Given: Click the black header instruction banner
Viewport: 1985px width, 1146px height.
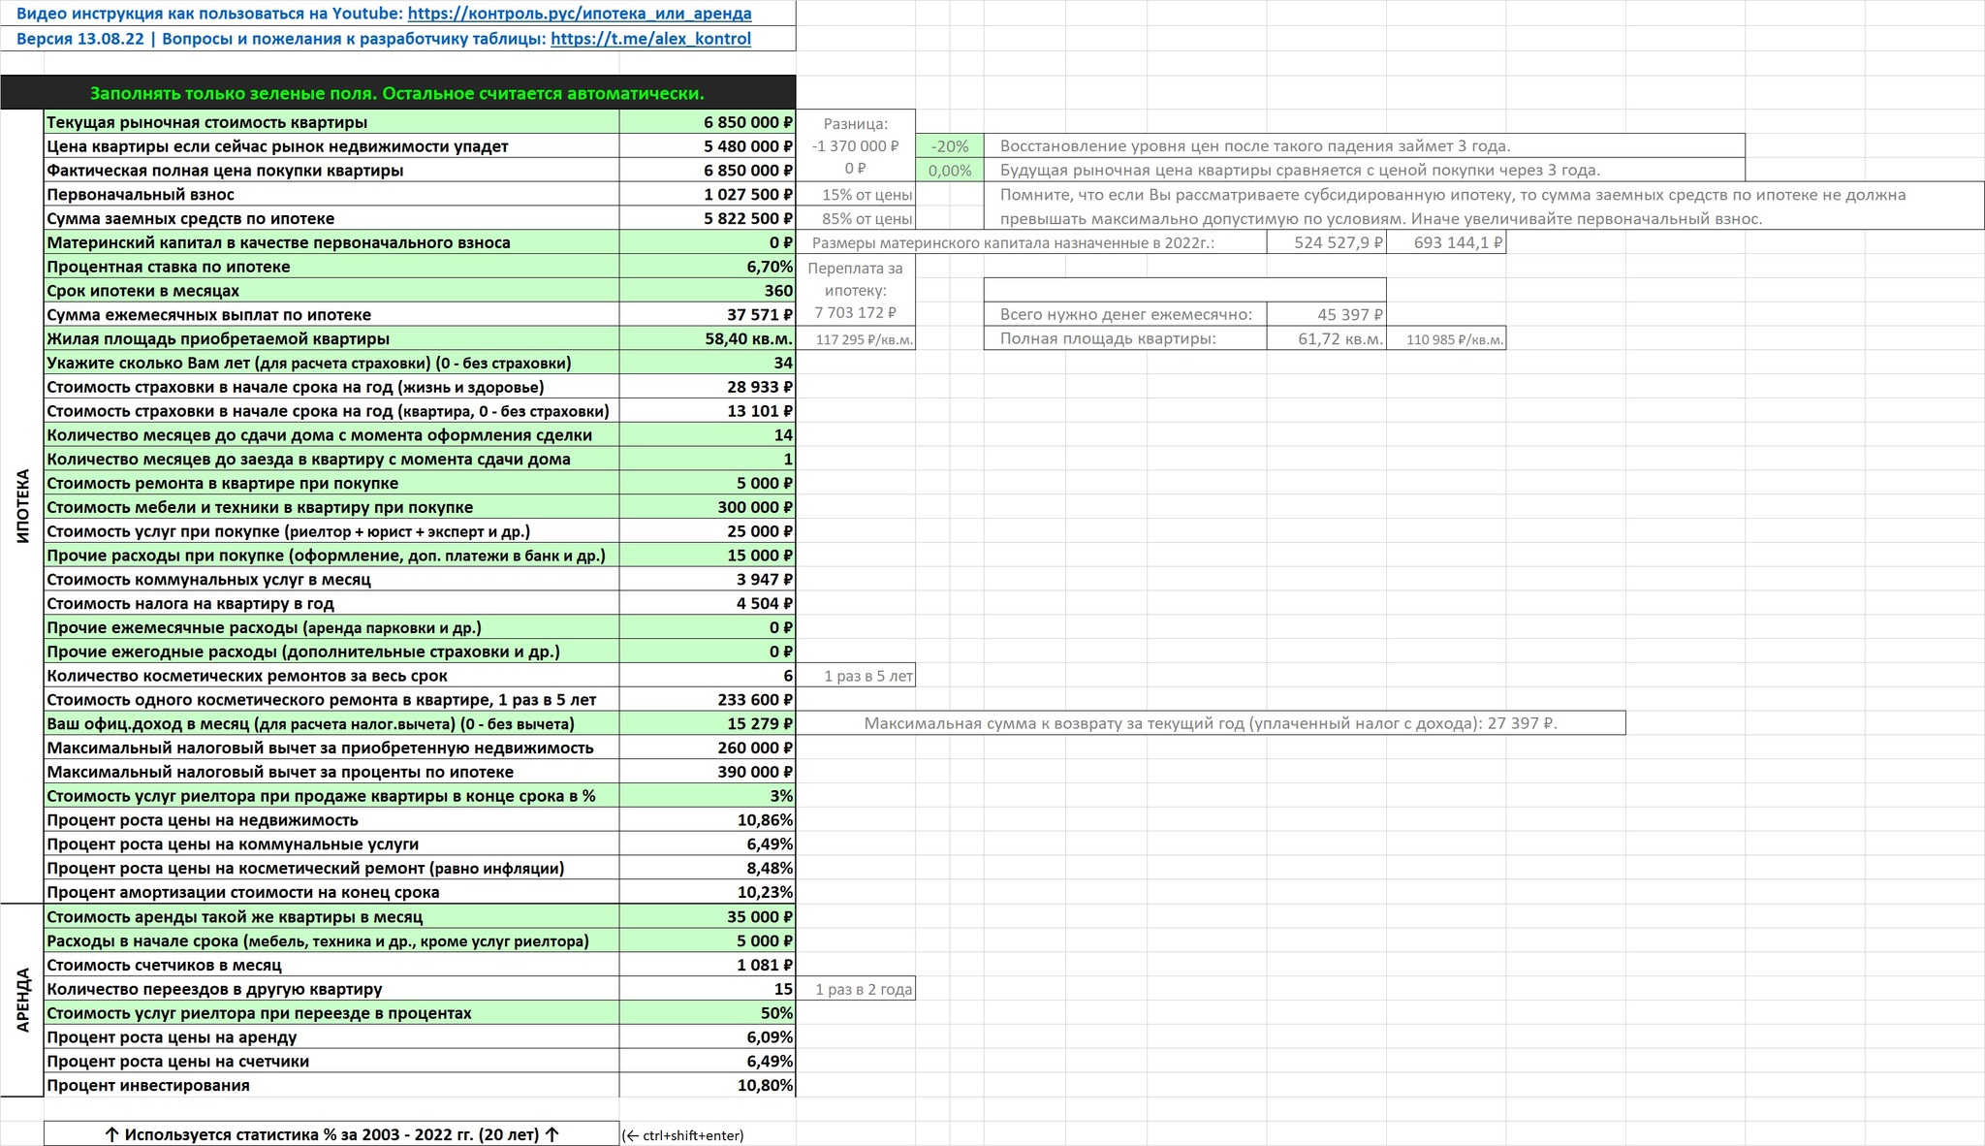Looking at the screenshot, I should [x=398, y=93].
